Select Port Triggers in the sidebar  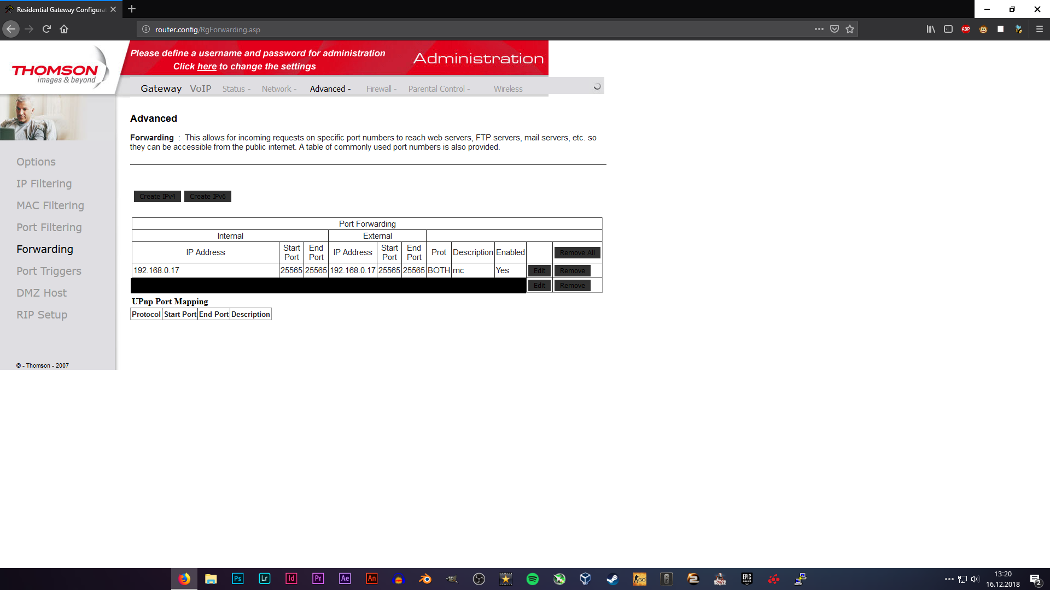pos(49,271)
